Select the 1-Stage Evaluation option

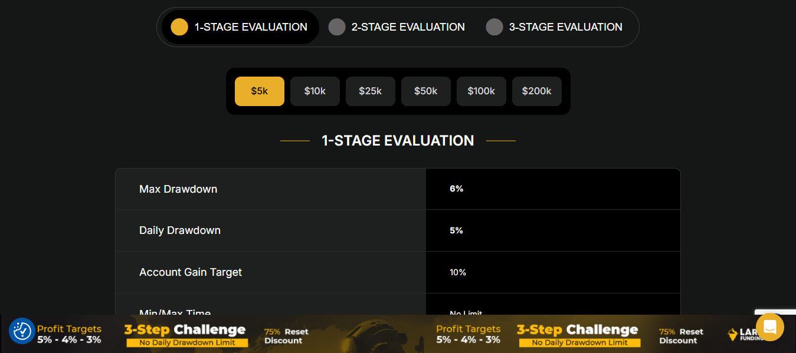point(251,27)
